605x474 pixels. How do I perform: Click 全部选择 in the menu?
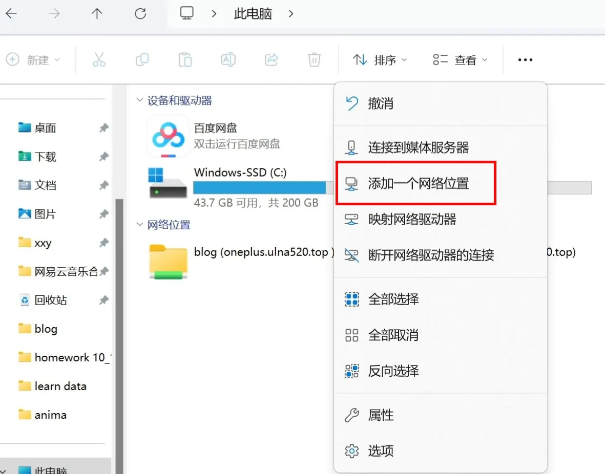[393, 299]
